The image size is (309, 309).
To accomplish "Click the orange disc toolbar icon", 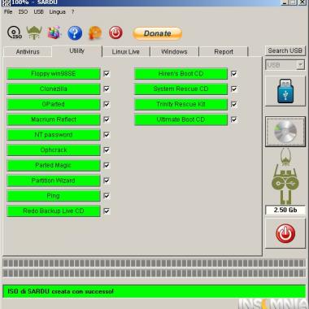I will (95, 33).
